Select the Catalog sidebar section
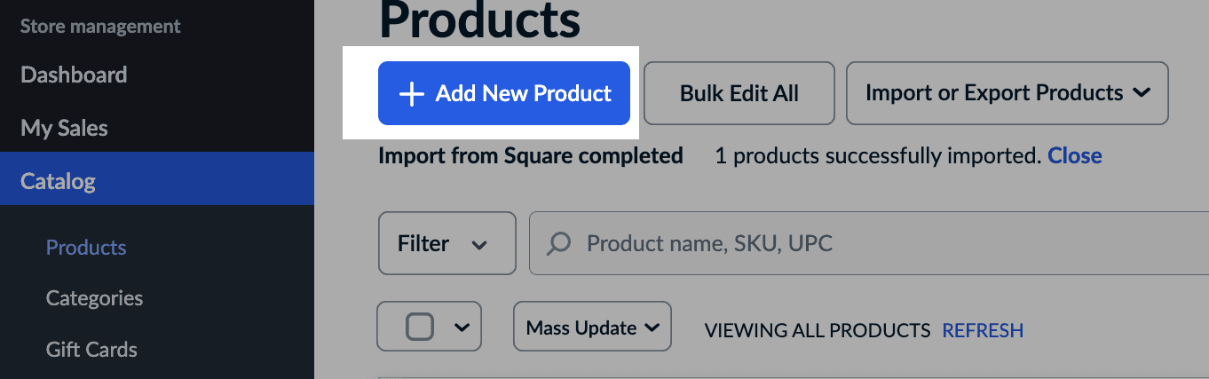This screenshot has width=1209, height=379. click(58, 182)
